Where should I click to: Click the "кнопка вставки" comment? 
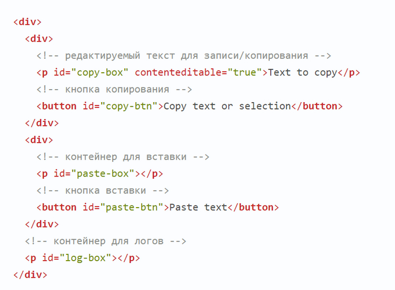click(103, 191)
